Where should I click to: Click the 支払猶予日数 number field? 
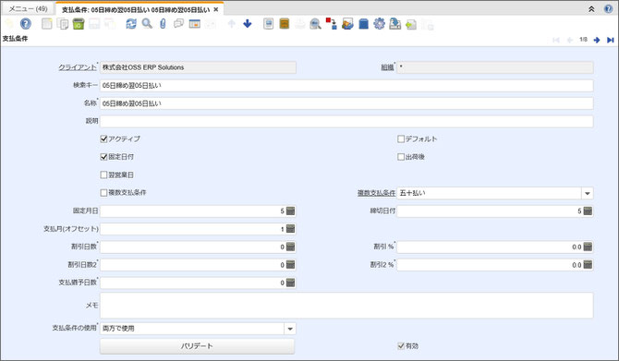click(x=193, y=283)
